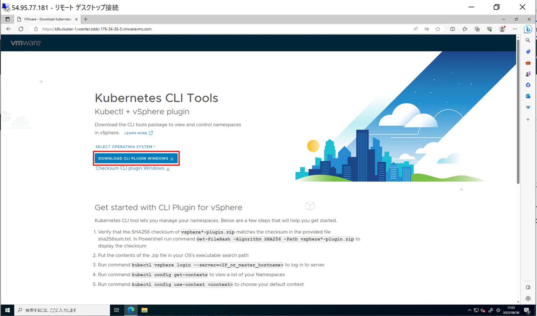This screenshot has width=537, height=316.
Task: Open tab actions menu icon
Action: pyautogui.click(x=7, y=19)
